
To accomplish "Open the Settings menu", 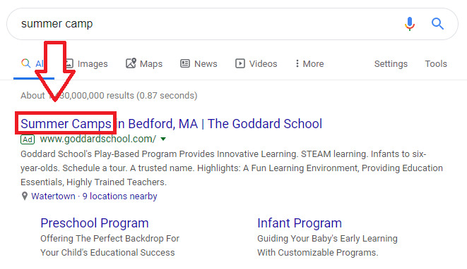I will 391,63.
